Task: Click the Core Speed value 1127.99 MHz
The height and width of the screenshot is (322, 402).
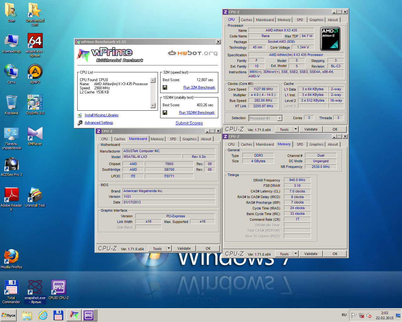Action: 263,89
